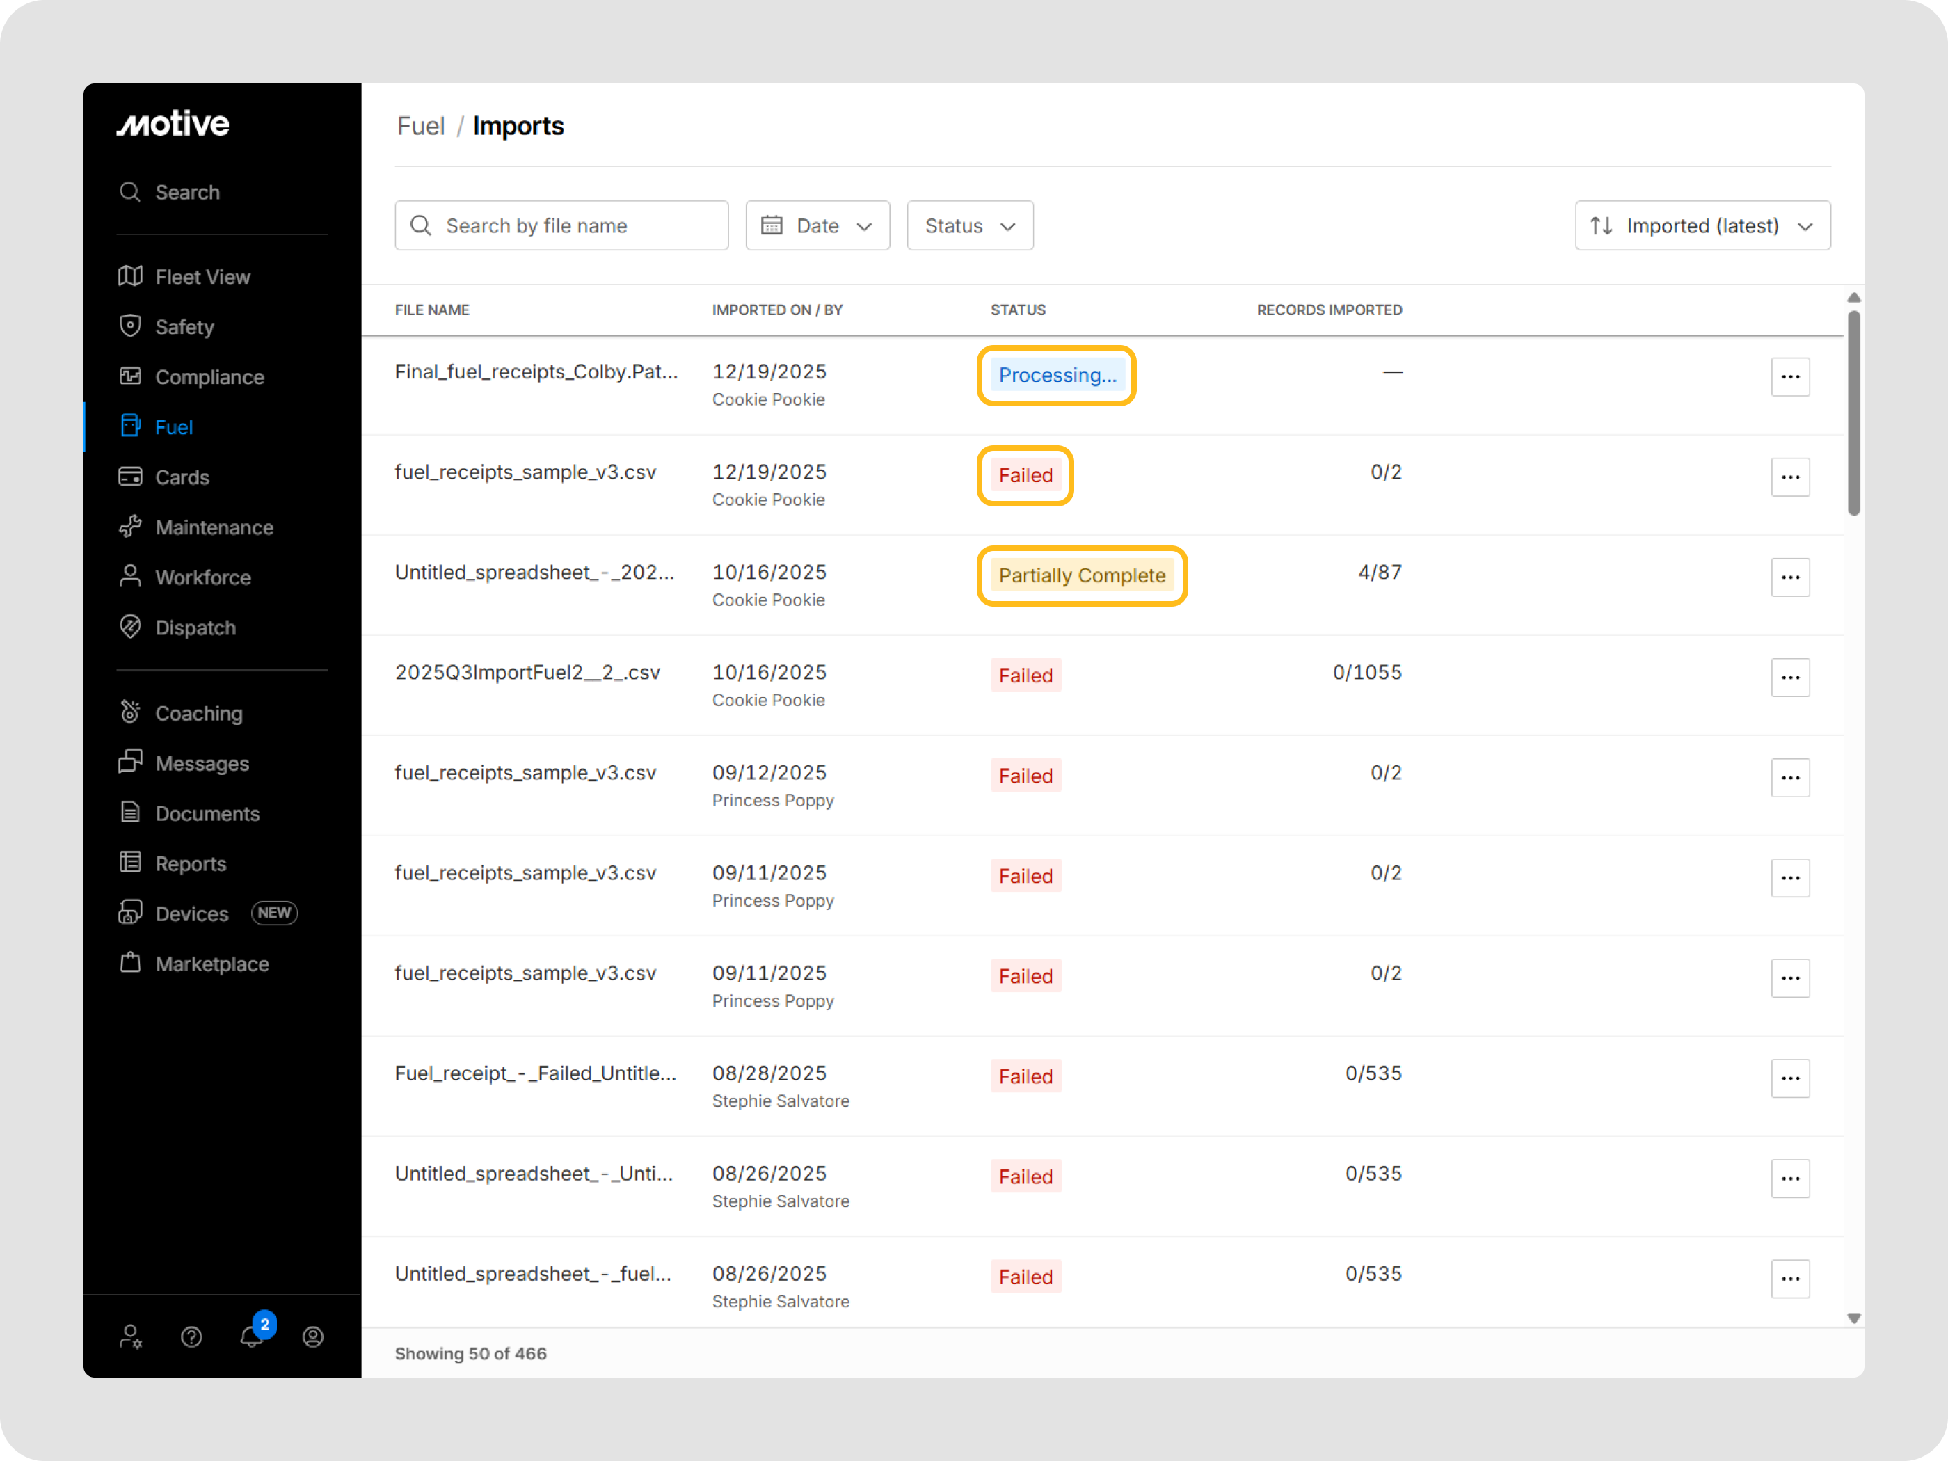Open the Imported (latest) sort dropdown

click(1702, 225)
